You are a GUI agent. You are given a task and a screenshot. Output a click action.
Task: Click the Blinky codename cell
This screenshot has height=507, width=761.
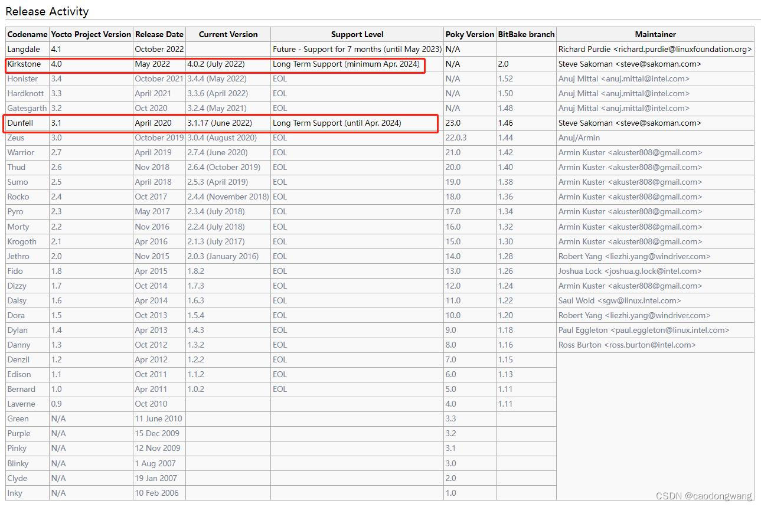click(27, 463)
